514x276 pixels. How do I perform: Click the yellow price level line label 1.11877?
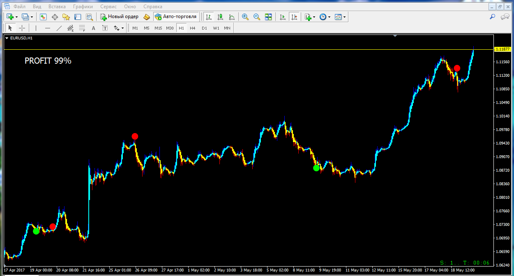point(503,49)
